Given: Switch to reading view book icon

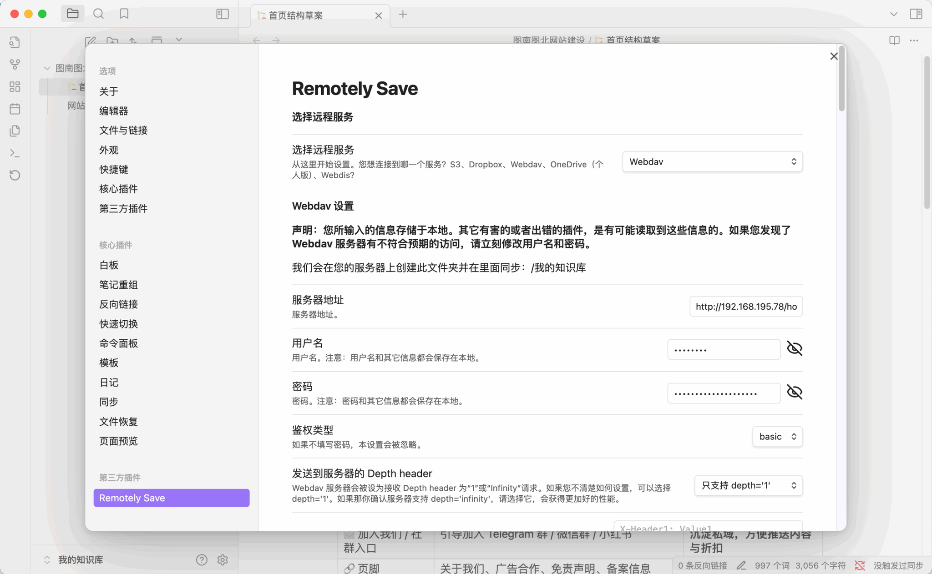Looking at the screenshot, I should [x=894, y=40].
